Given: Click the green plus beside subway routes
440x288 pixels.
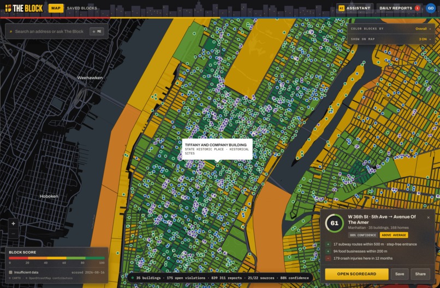Looking at the screenshot, I should tap(328, 244).
